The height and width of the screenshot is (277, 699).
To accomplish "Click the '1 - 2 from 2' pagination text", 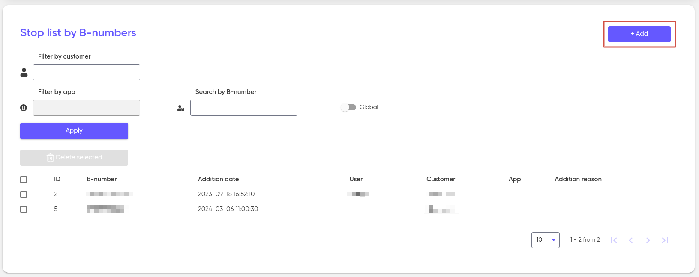I will point(585,240).
